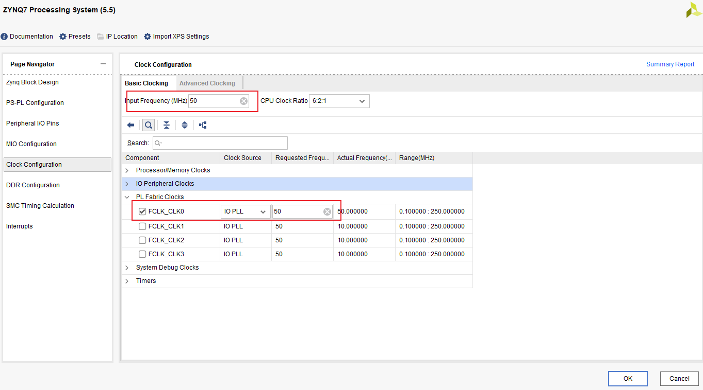Image resolution: width=703 pixels, height=390 pixels.
Task: Click the Range(MHz) column header
Action: click(x=434, y=158)
